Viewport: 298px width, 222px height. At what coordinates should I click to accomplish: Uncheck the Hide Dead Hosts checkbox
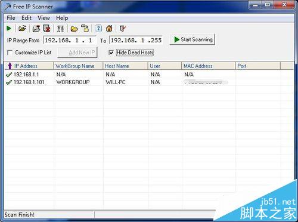(111, 53)
